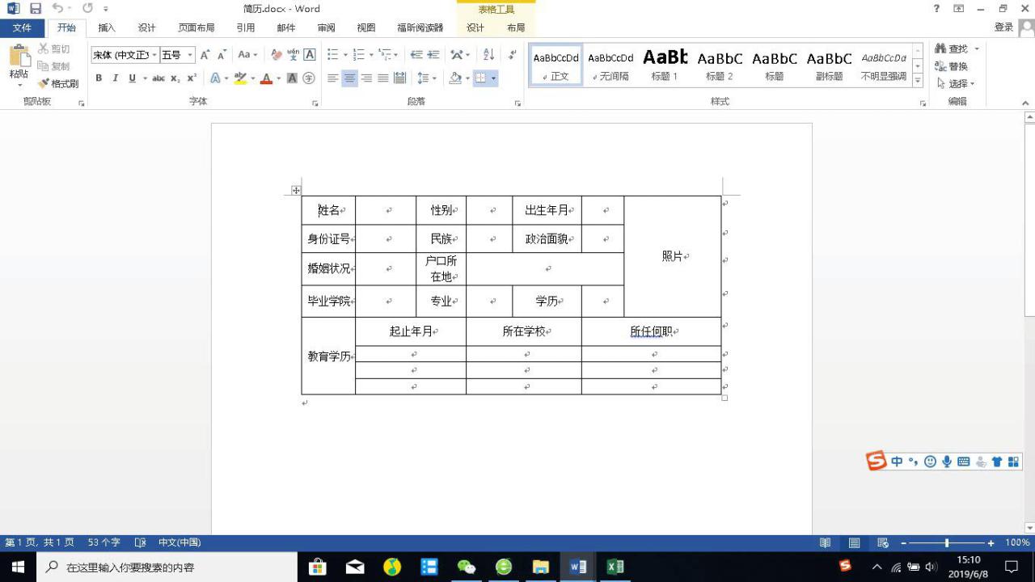1035x582 pixels.
Task: Open the borders dropdown arrow
Action: [x=494, y=78]
